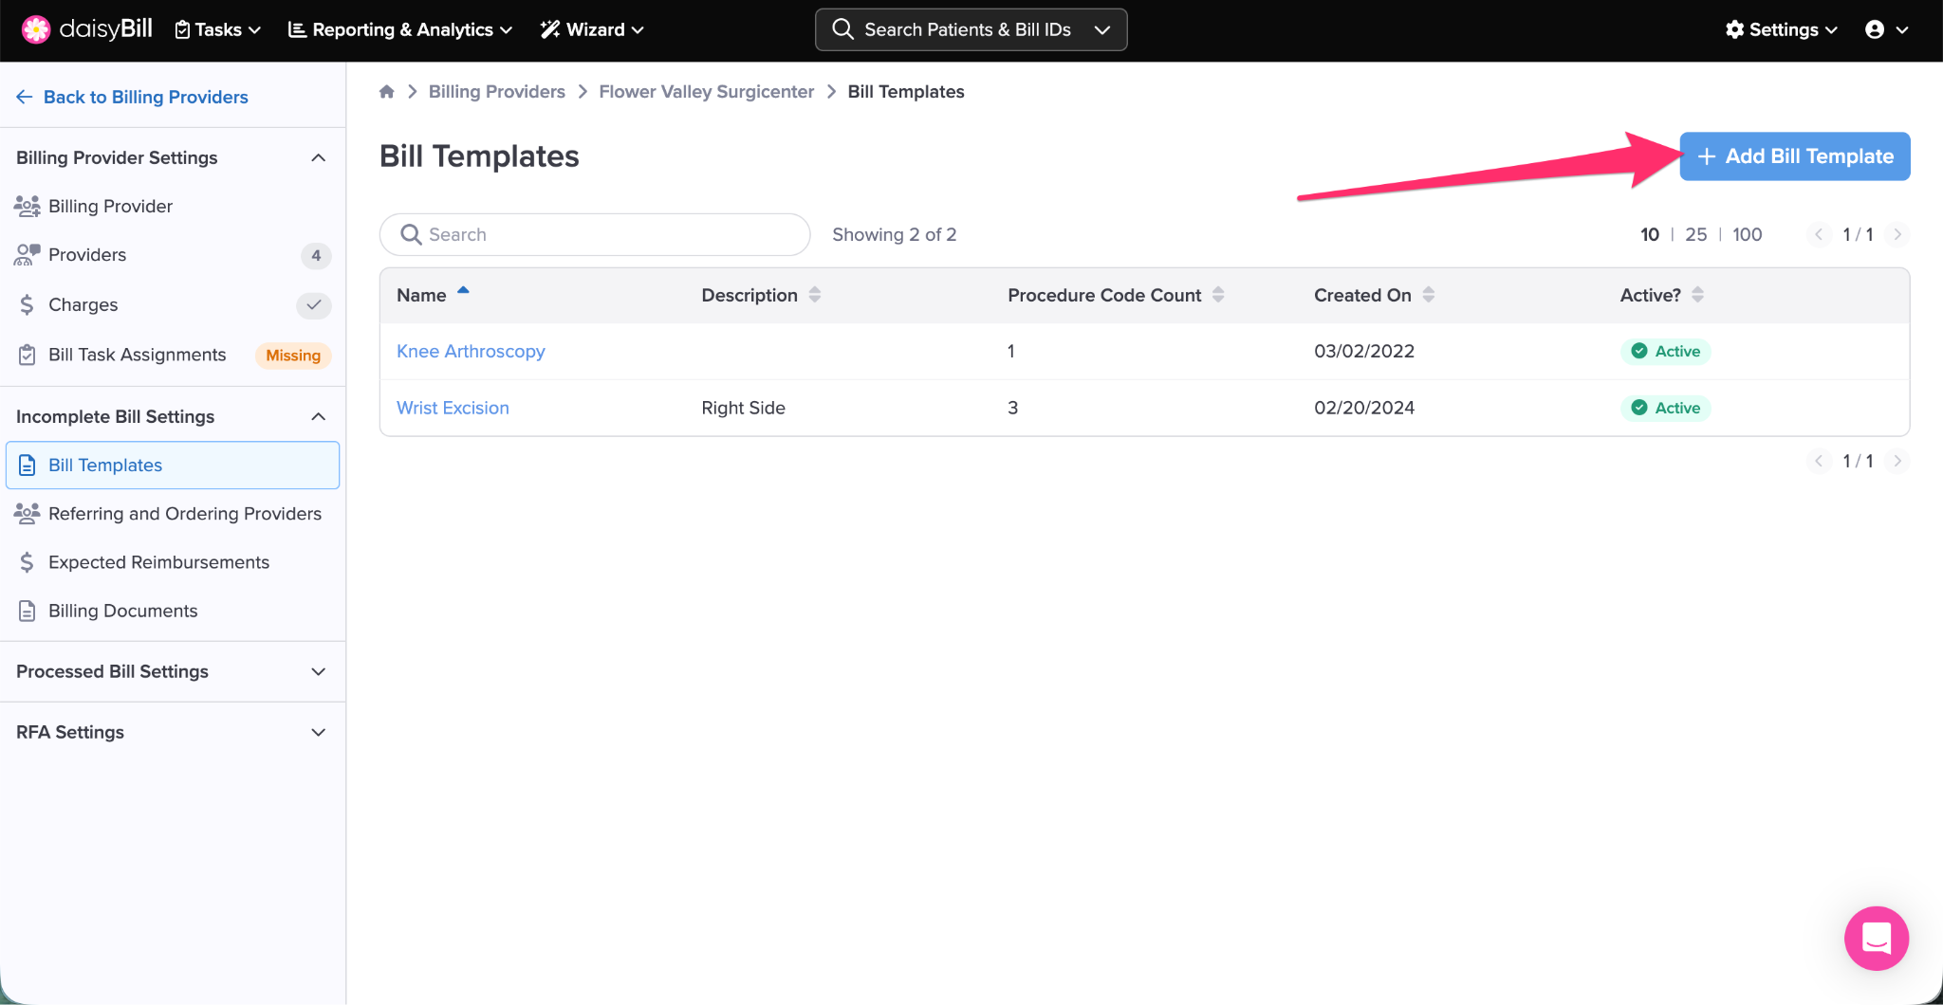Sort by Procedure Code Count
The image size is (1943, 1005).
click(1218, 295)
